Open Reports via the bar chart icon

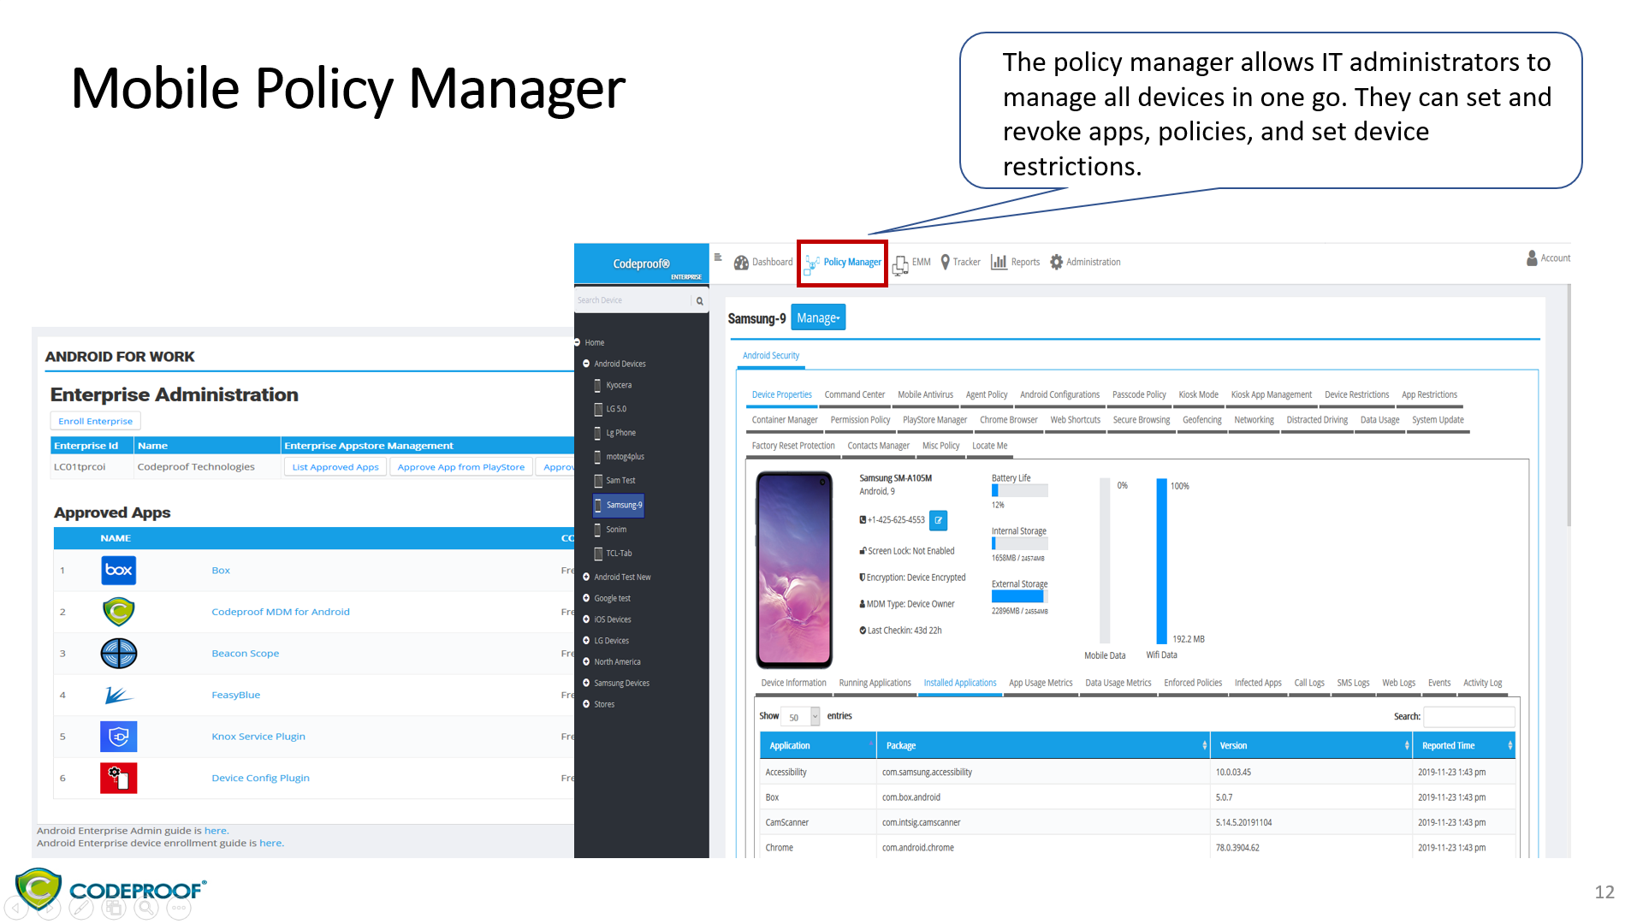tap(999, 262)
